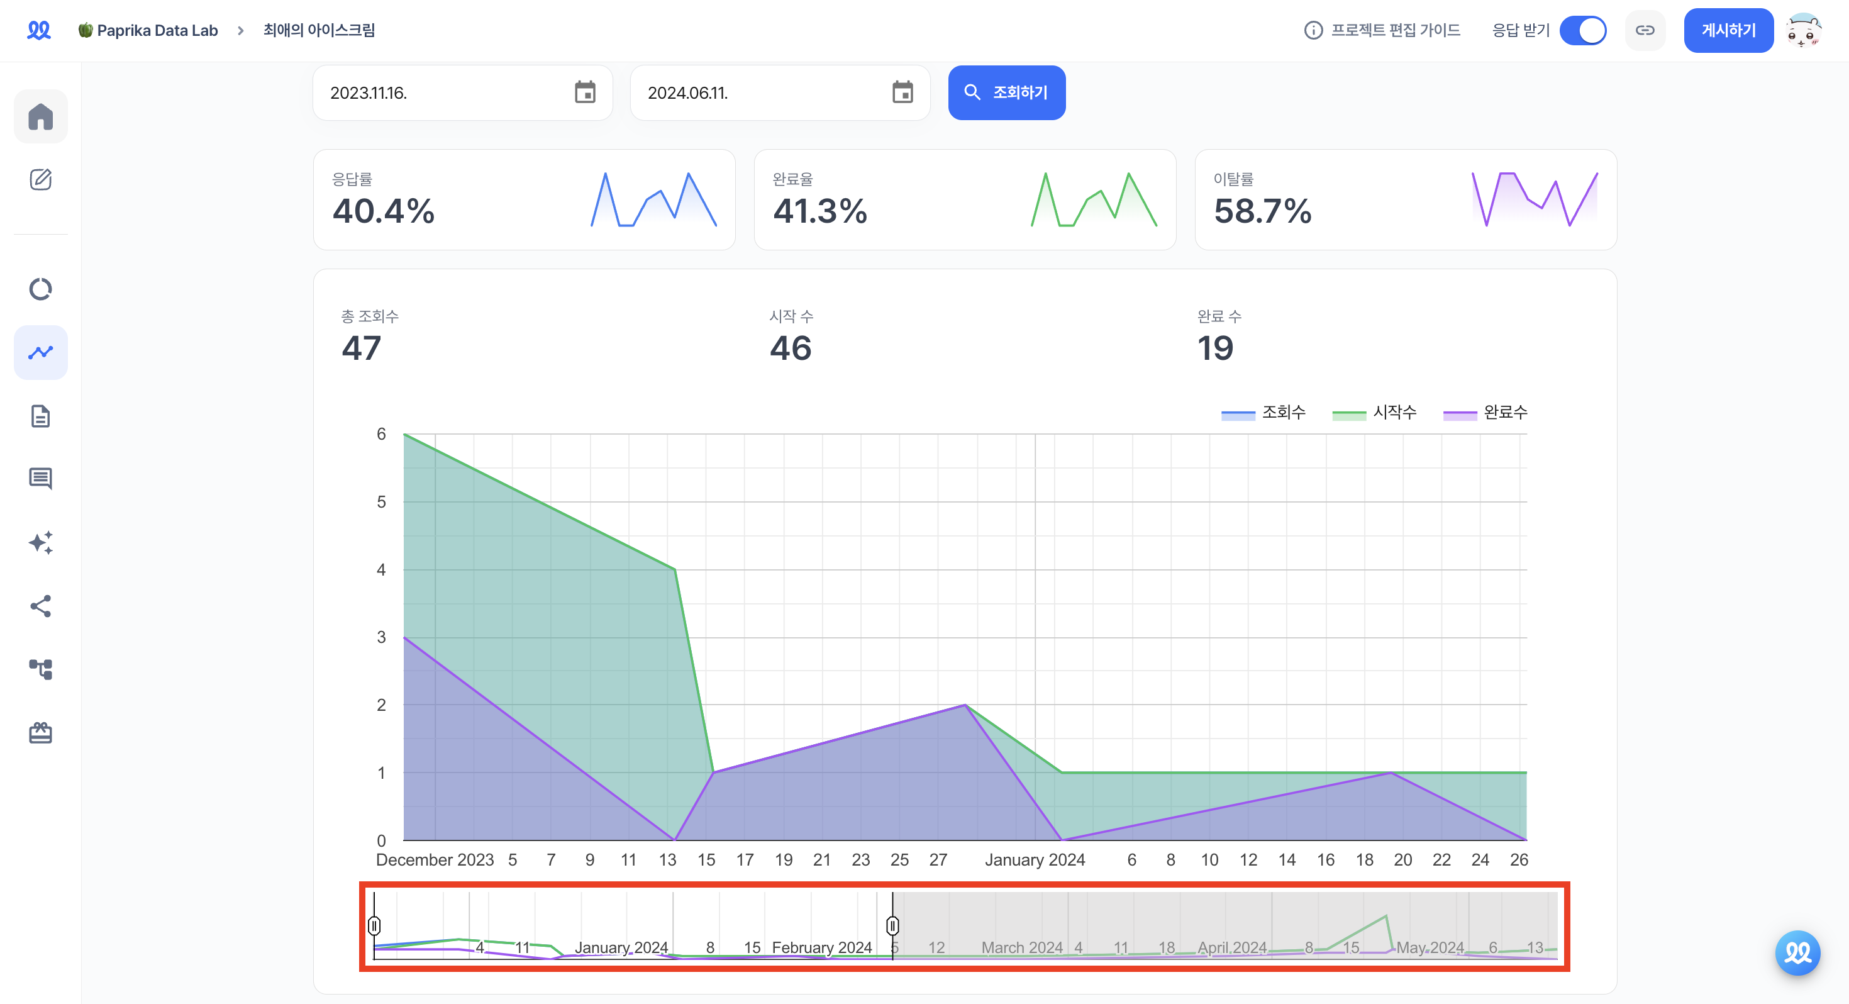
Task: Click the start date field 2023.11.16.
Action: (x=462, y=92)
